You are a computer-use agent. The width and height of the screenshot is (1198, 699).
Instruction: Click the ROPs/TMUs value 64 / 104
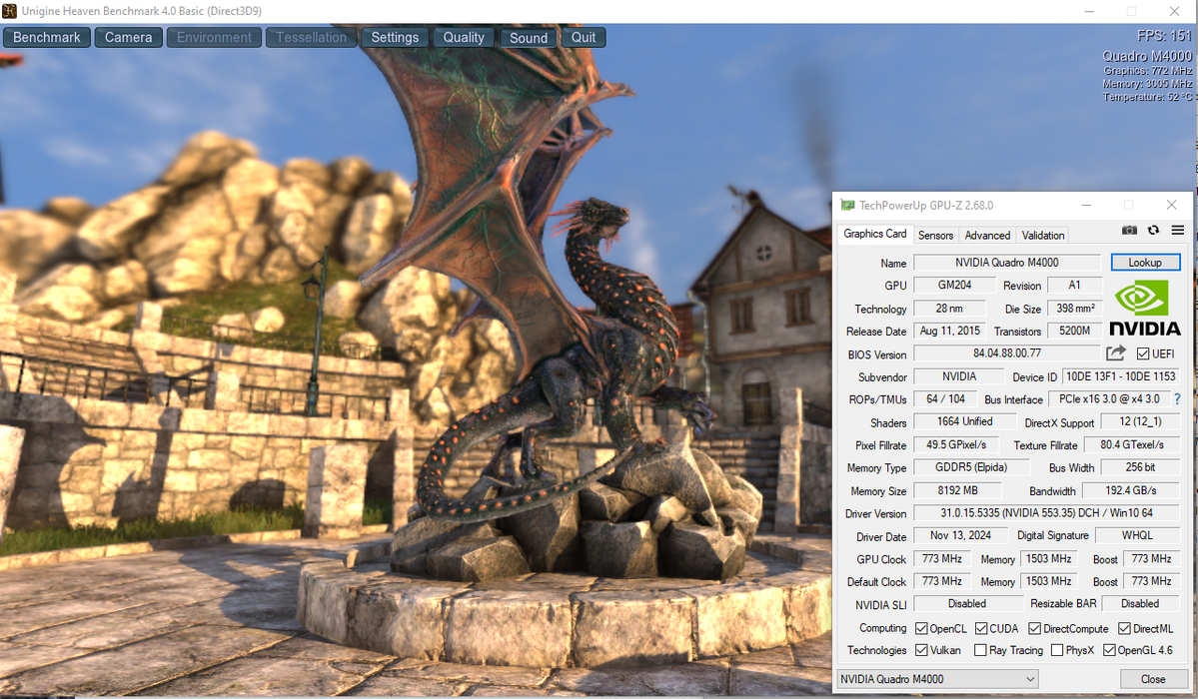coord(945,398)
